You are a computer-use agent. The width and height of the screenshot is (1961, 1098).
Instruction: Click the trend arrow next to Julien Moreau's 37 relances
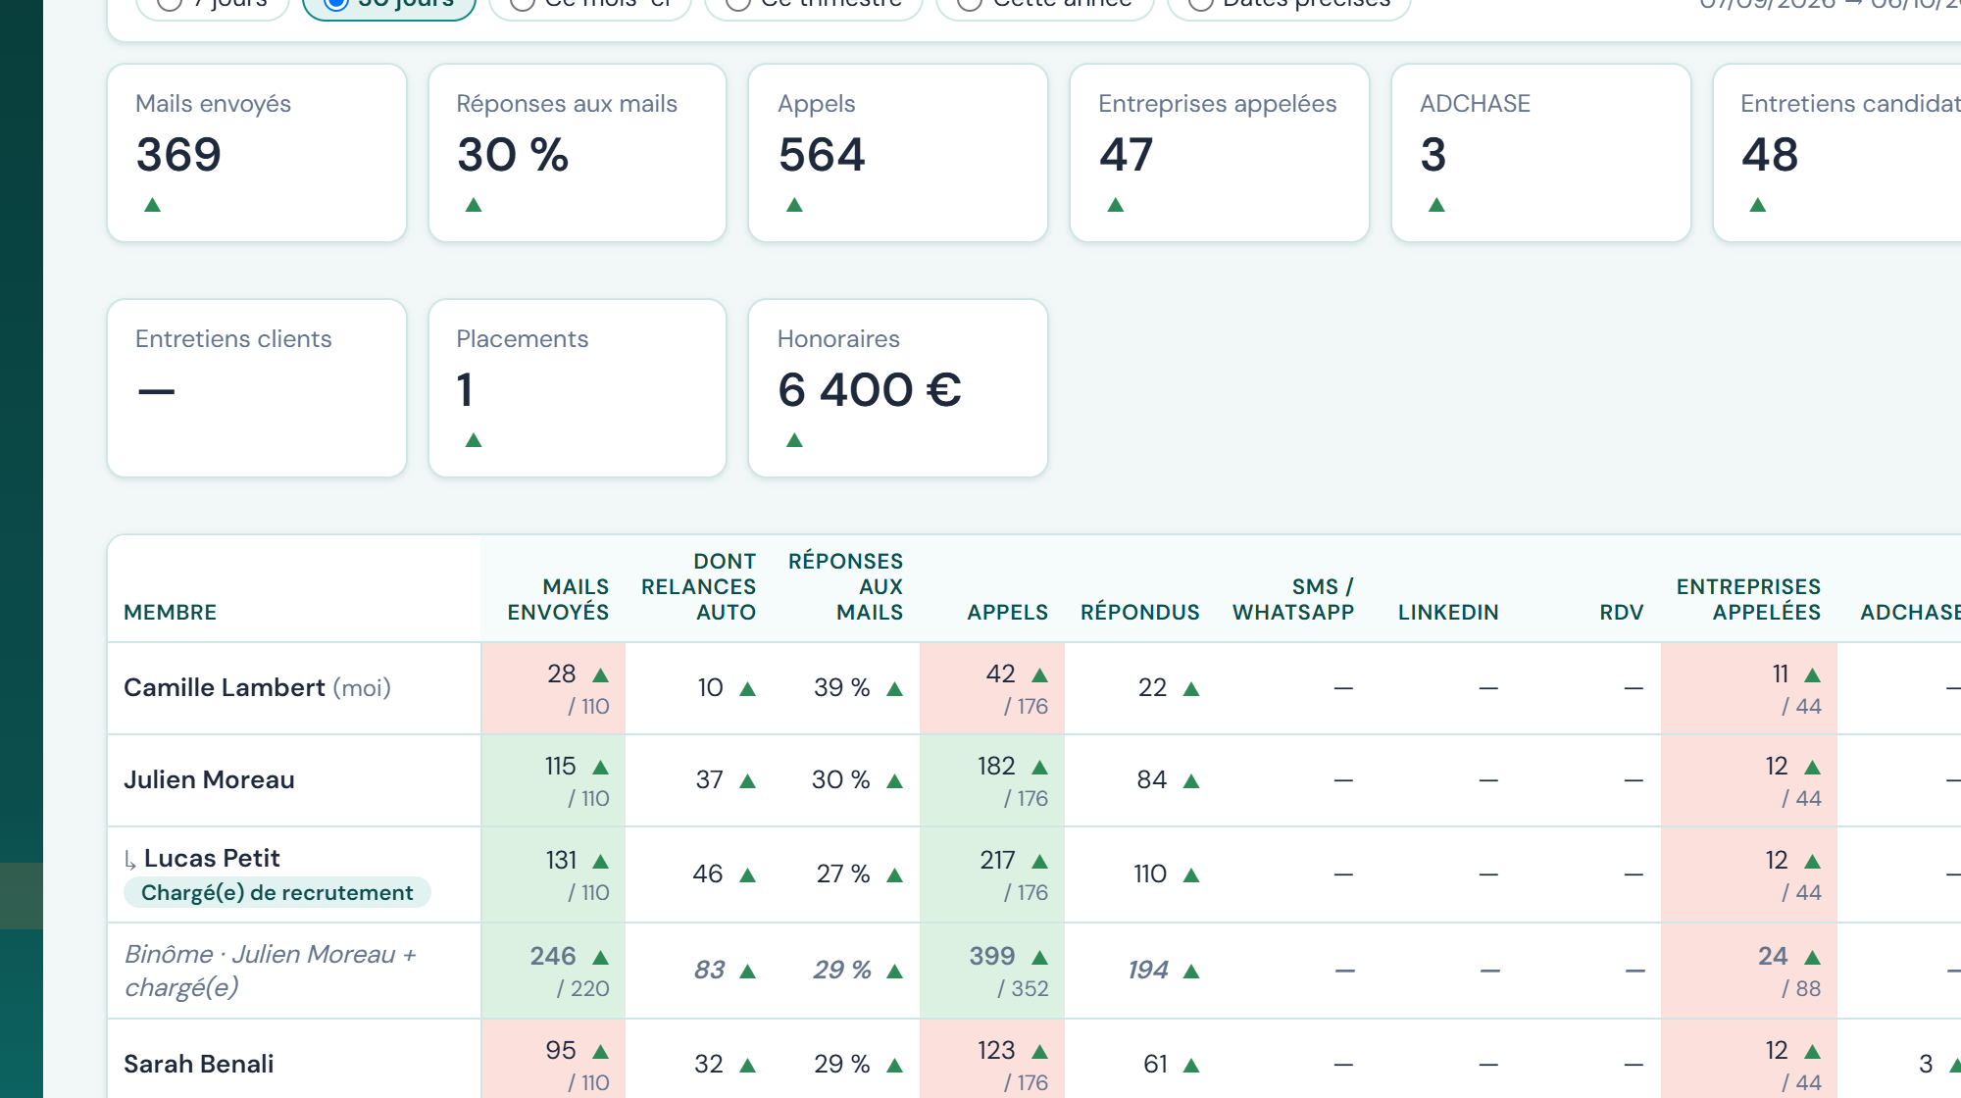(748, 781)
